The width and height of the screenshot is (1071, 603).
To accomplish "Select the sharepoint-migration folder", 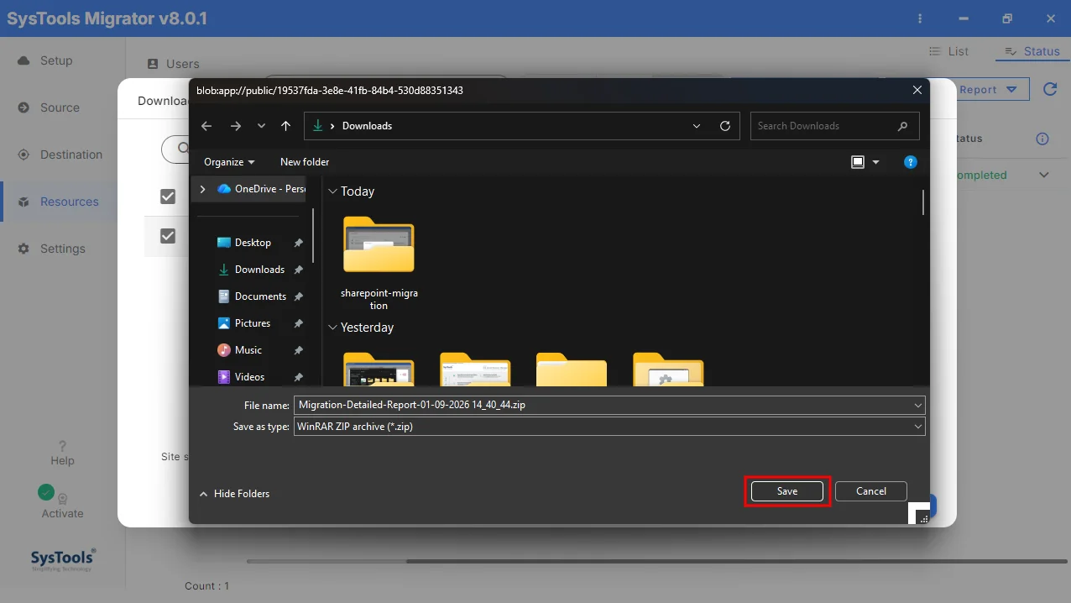I will [x=379, y=263].
